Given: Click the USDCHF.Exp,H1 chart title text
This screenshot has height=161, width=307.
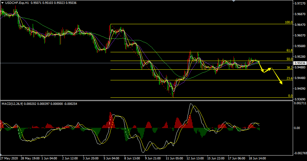Looking at the screenshot, I should pos(17,3).
